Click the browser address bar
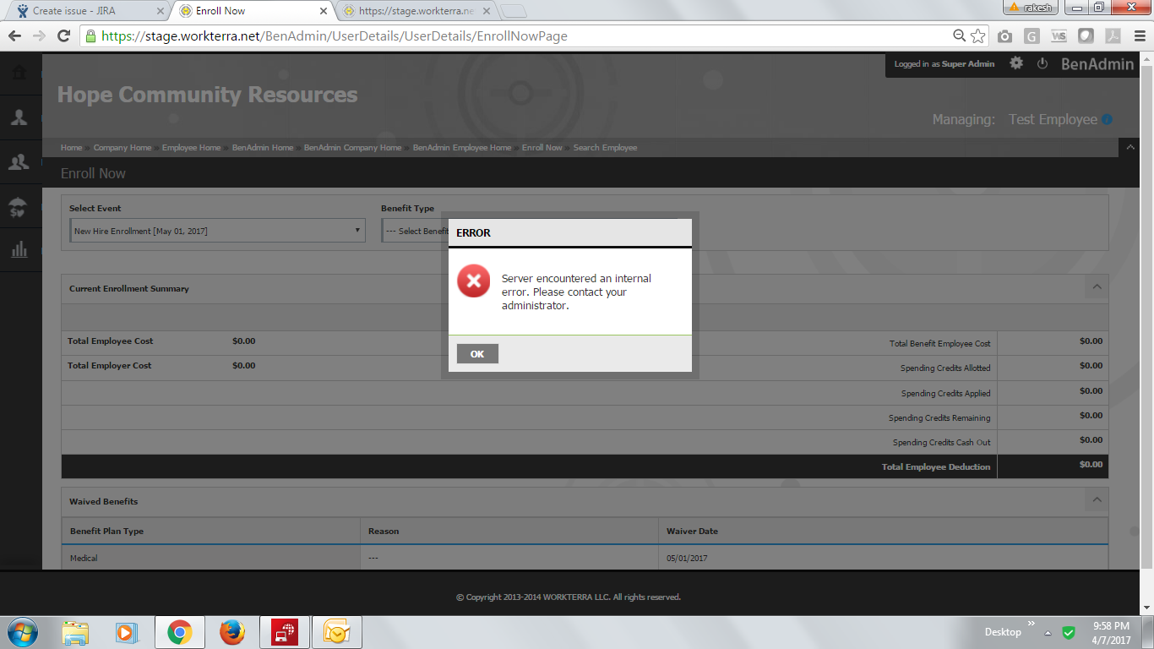Image resolution: width=1154 pixels, height=649 pixels. tap(524, 36)
